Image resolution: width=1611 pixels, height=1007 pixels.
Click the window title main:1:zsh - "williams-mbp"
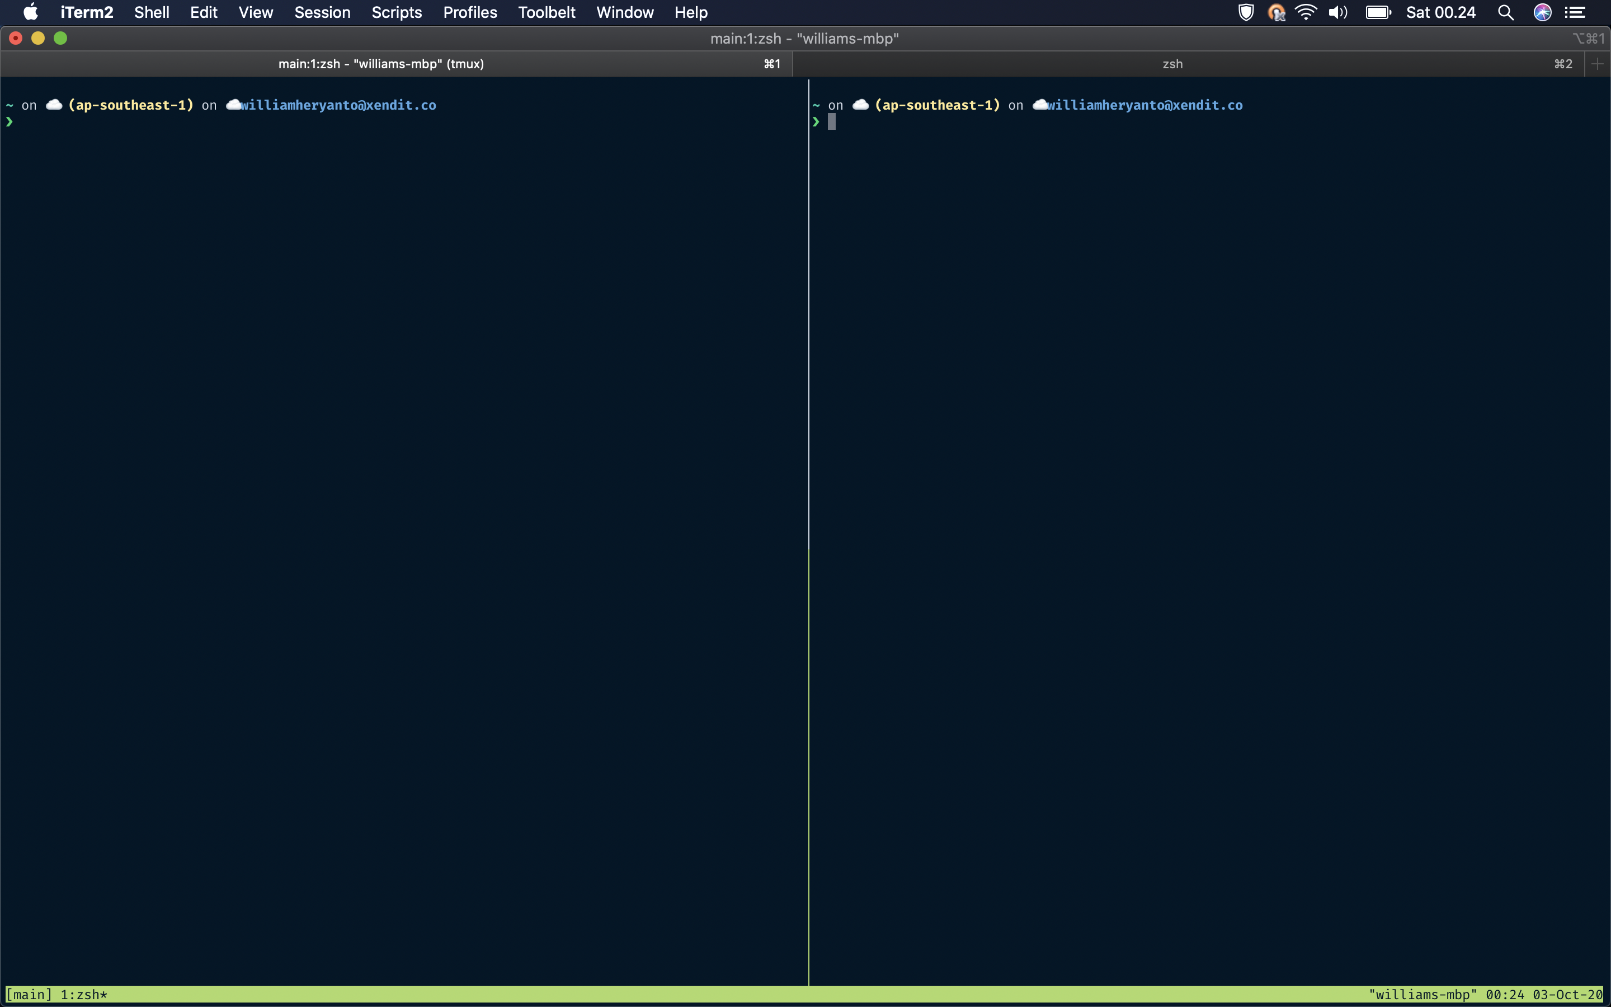pyautogui.click(x=804, y=39)
